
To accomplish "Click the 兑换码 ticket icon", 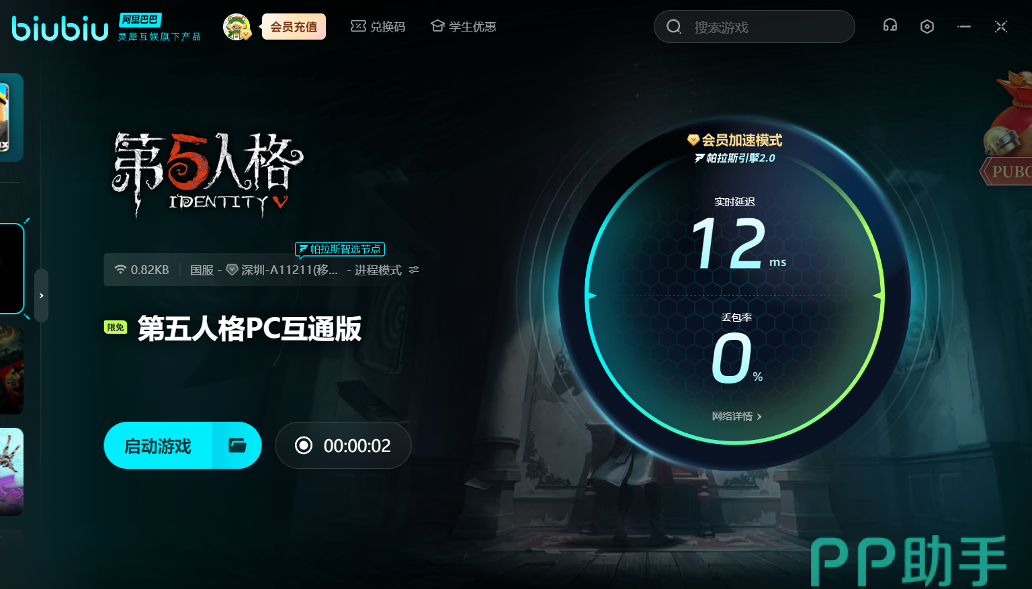I will pos(358,26).
